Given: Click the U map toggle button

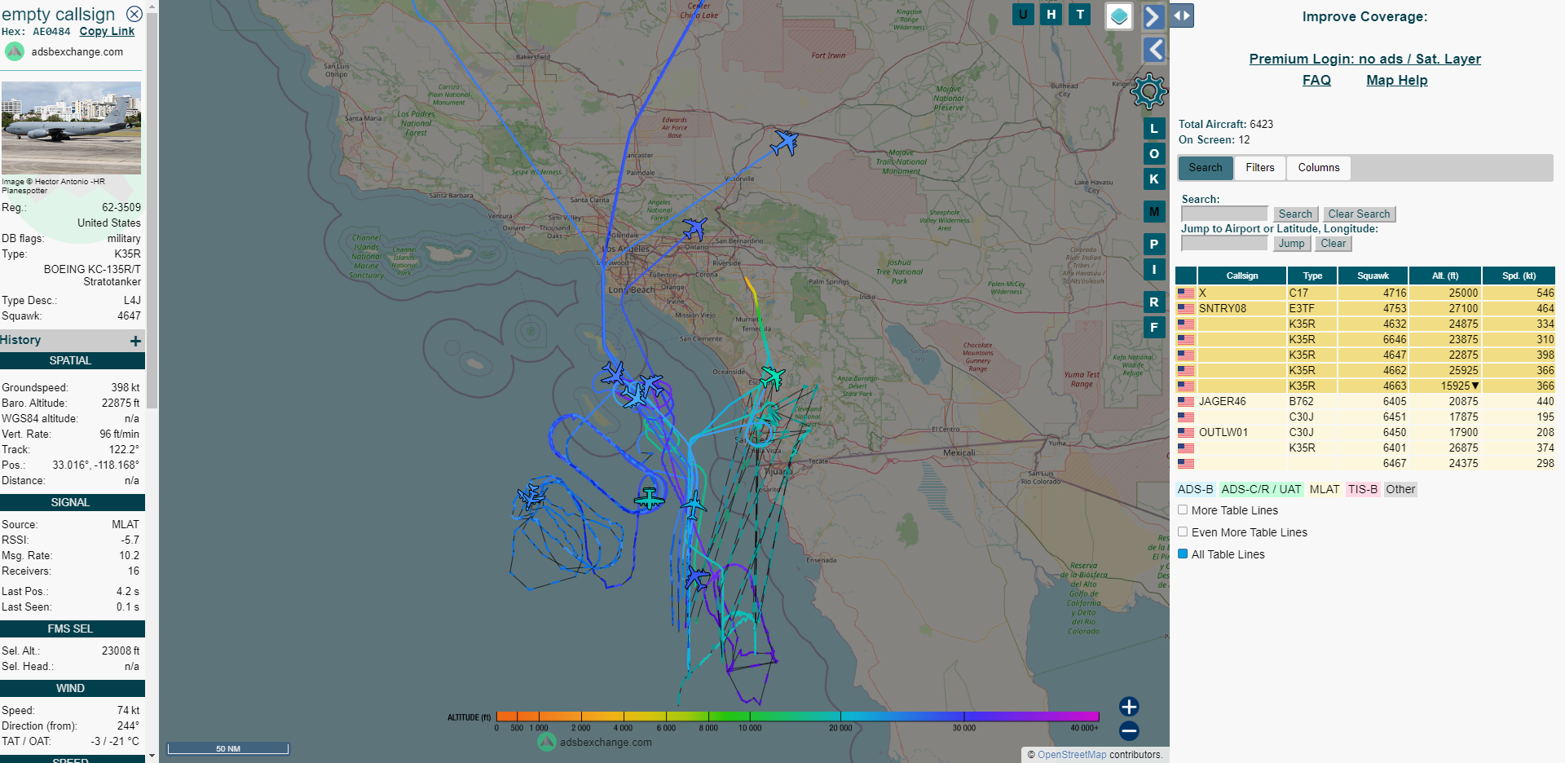Looking at the screenshot, I should (x=1023, y=14).
